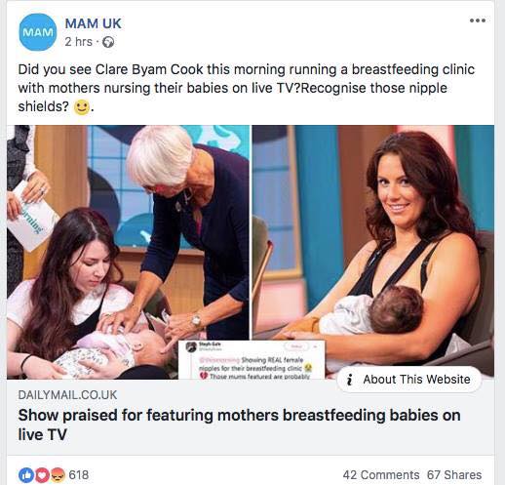Click the smiley emoji in post text
Viewport: 505px width, 485px height.
click(81, 107)
